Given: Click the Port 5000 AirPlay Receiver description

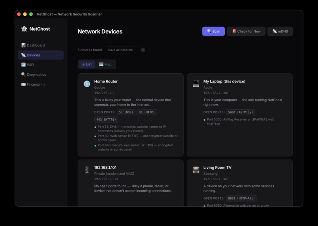Looking at the screenshot, I should 241,121.
